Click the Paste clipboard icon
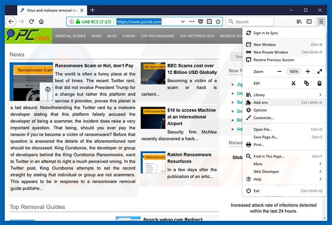Image resolution: width=332 pixels, height=225 pixels. [x=319, y=83]
